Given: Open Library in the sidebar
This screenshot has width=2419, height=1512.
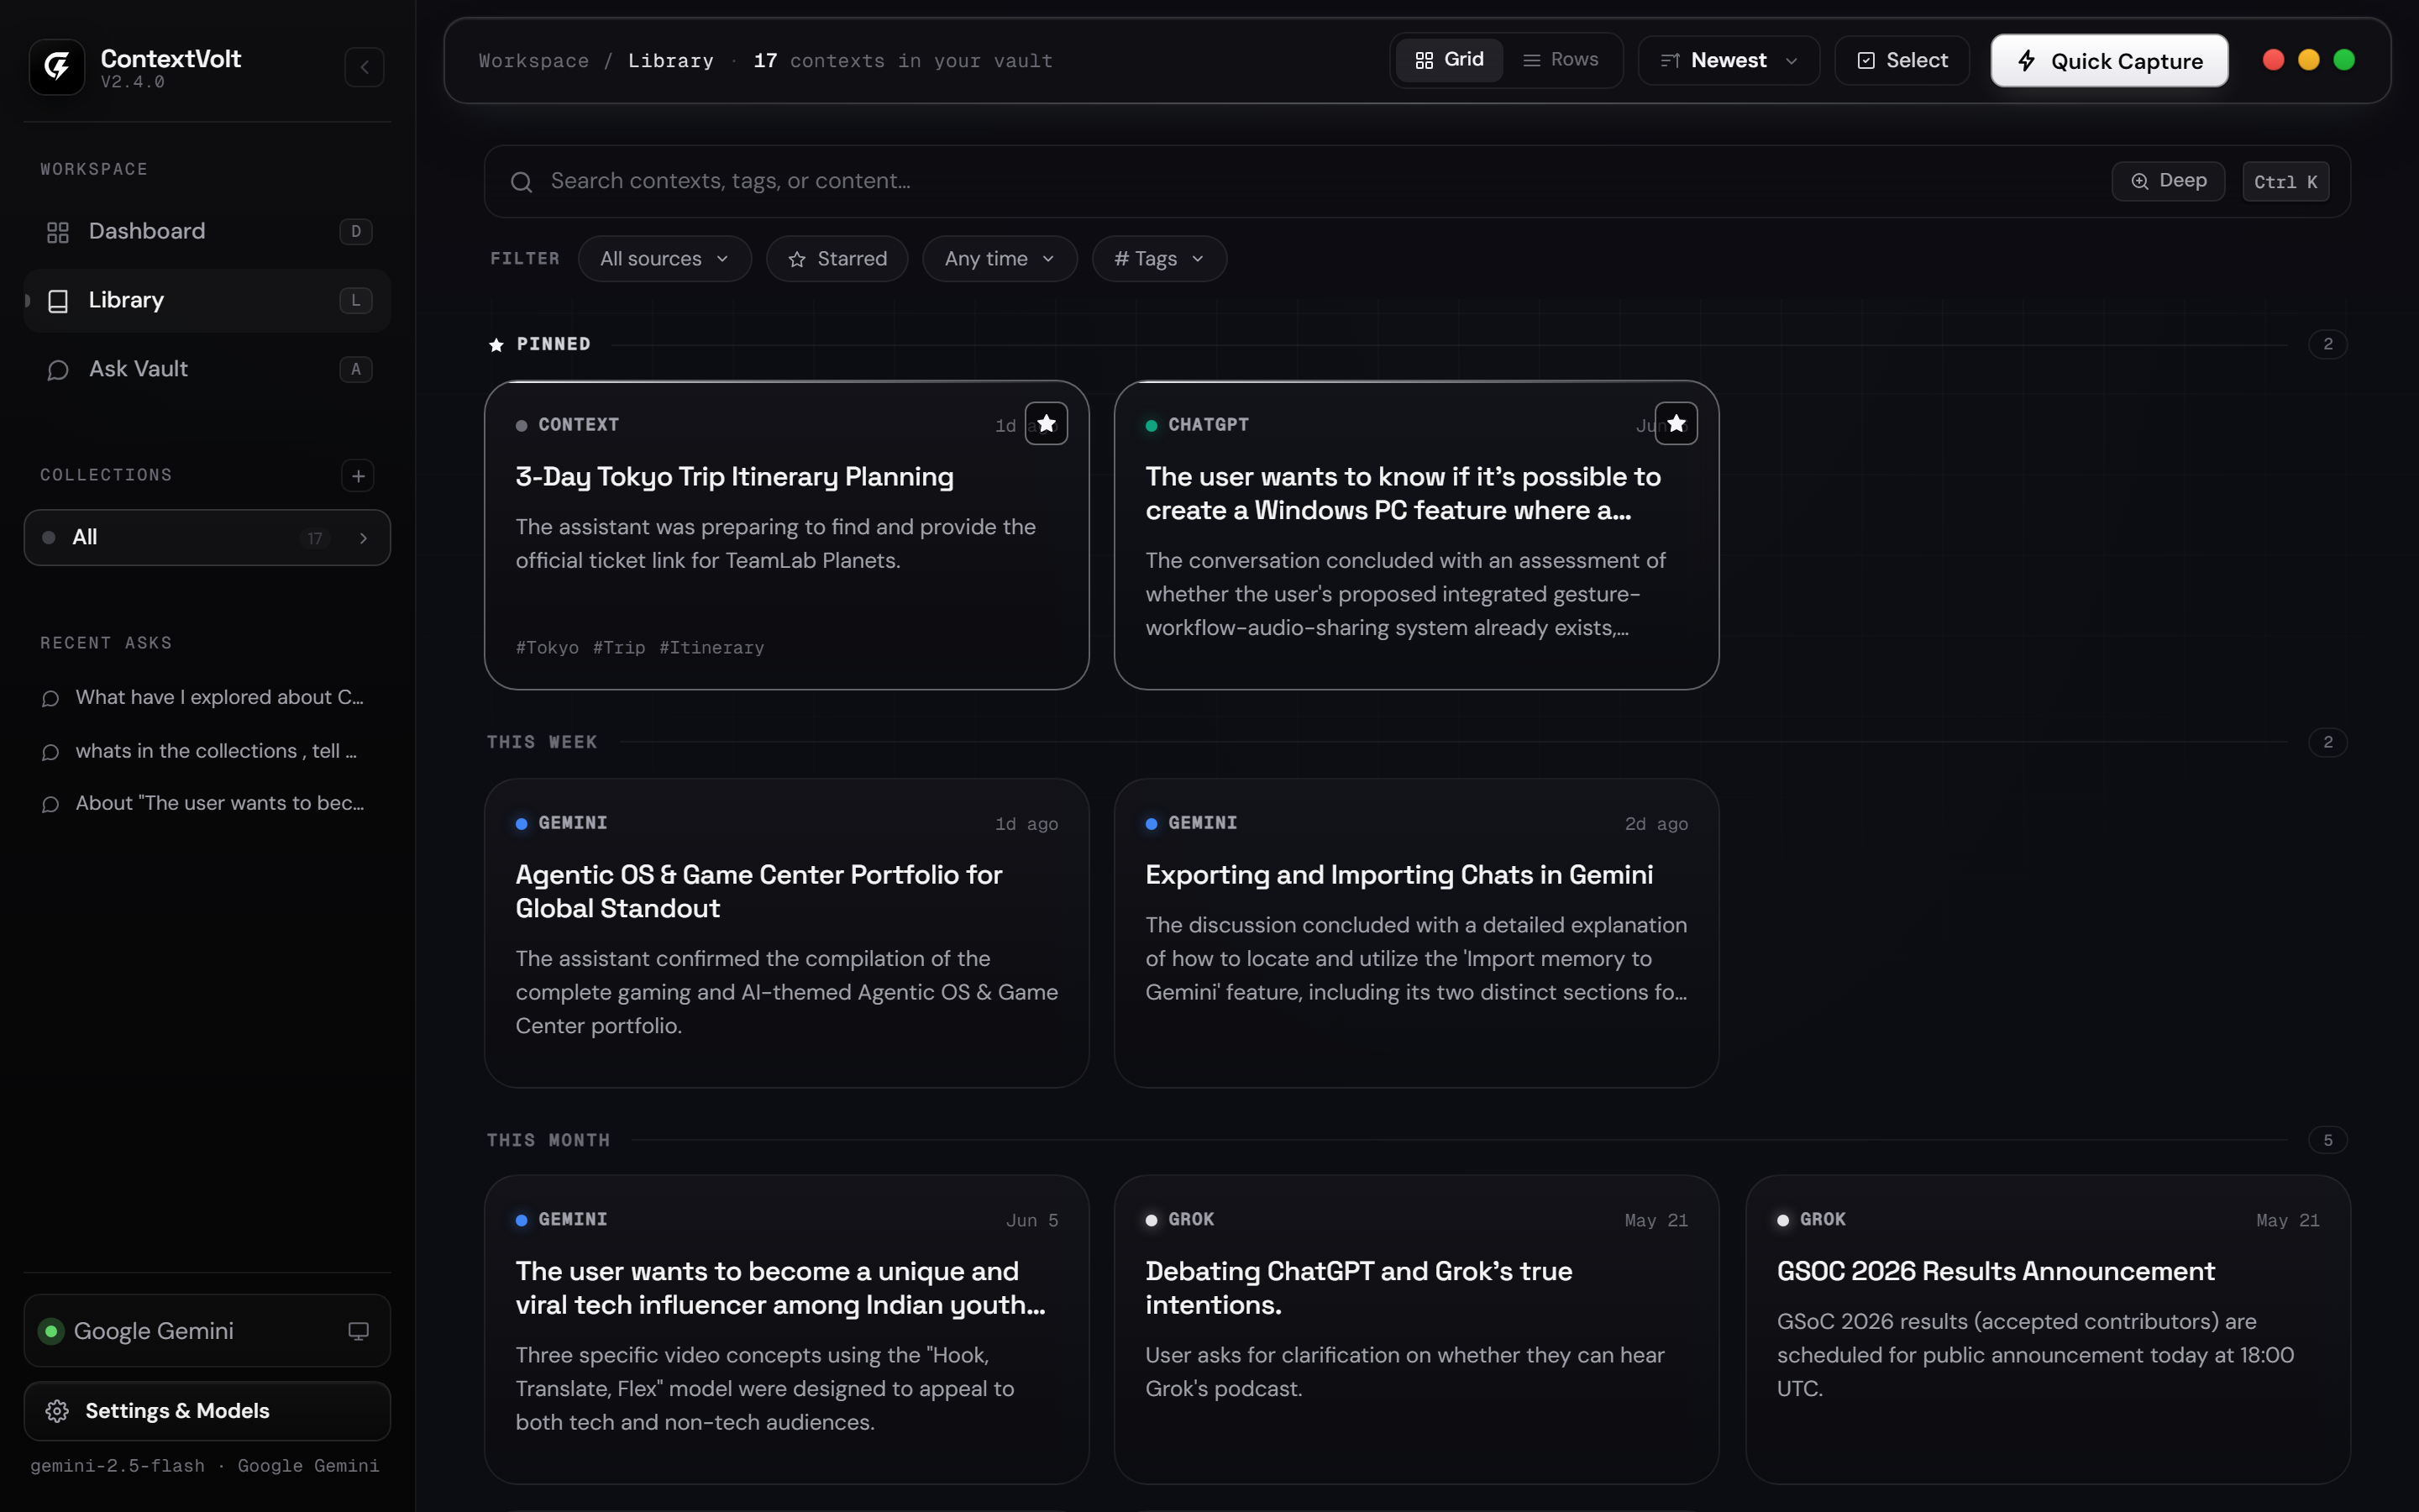Looking at the screenshot, I should tap(207, 301).
